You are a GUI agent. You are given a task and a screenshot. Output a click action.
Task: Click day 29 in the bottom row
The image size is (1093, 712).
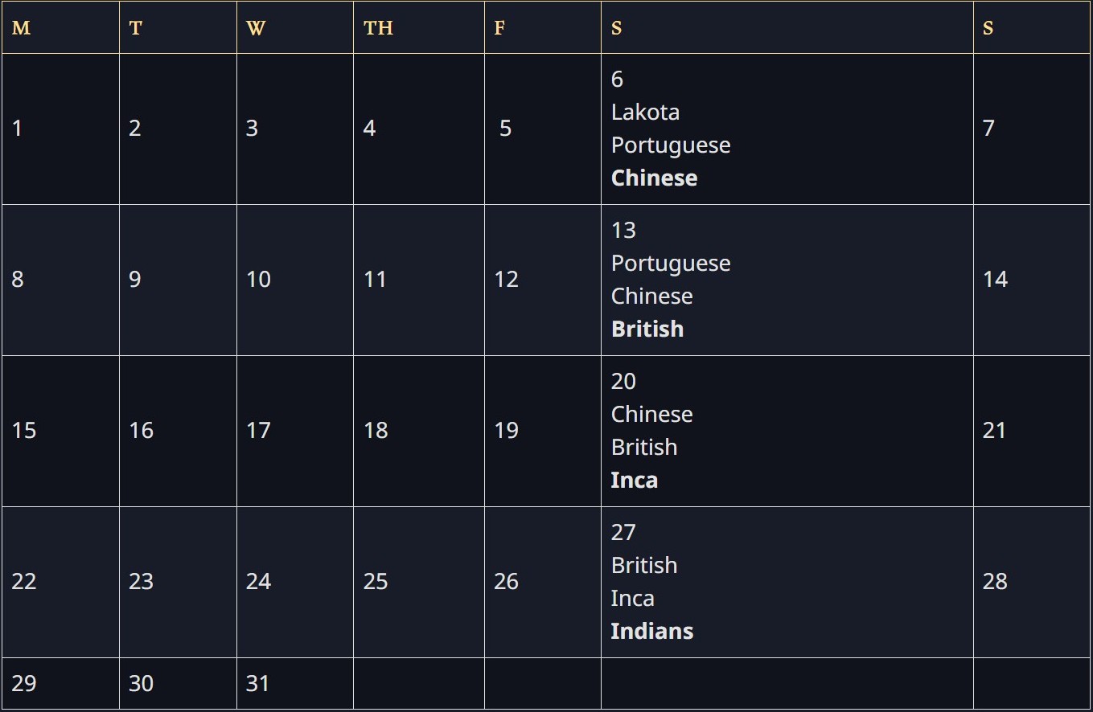pyautogui.click(x=24, y=684)
